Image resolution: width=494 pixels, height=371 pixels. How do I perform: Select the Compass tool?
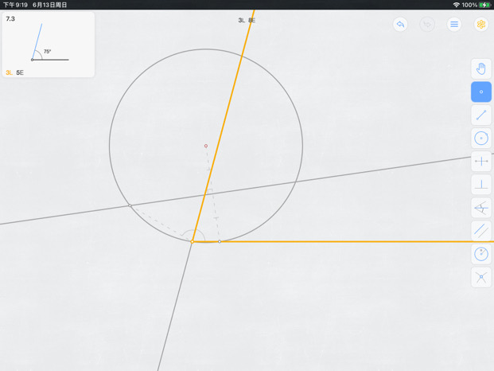[x=481, y=254]
